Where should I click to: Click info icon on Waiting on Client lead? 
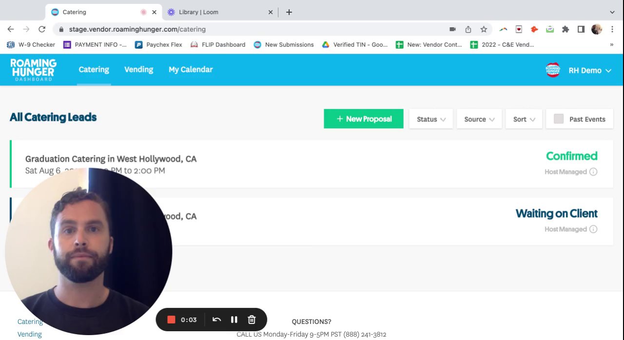click(593, 229)
